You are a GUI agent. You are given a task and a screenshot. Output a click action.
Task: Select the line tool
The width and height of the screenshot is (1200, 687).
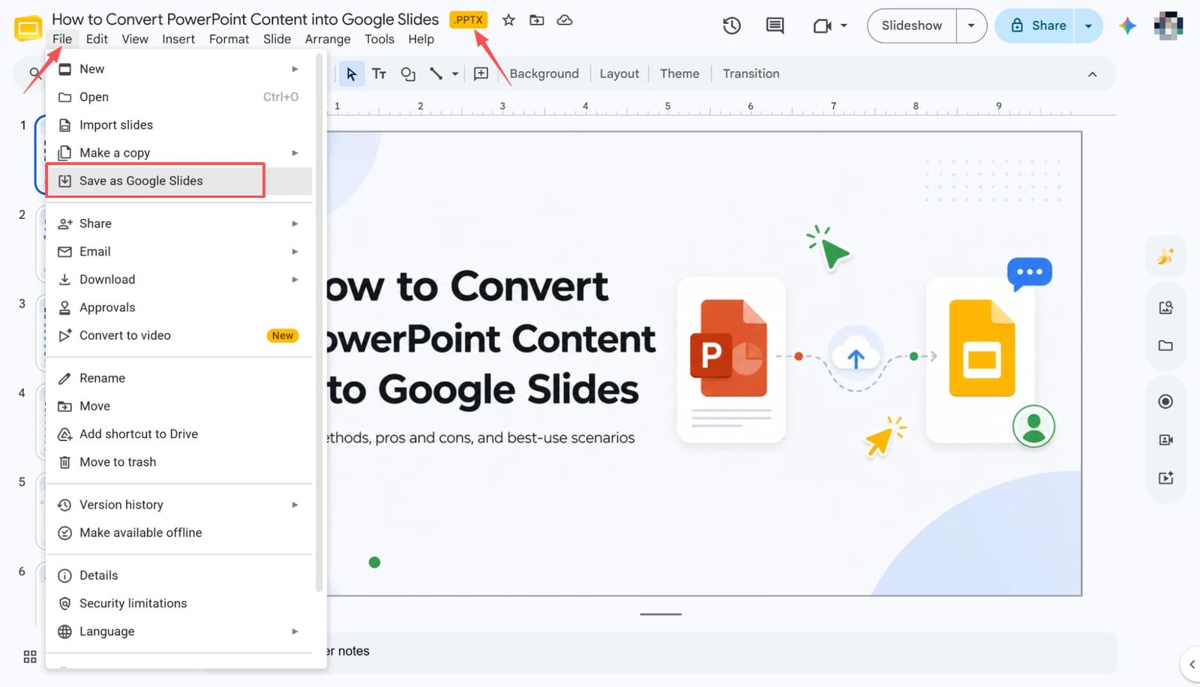[x=436, y=73]
